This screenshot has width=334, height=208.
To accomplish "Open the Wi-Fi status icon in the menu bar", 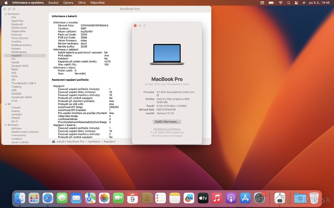I will pos(280,2).
